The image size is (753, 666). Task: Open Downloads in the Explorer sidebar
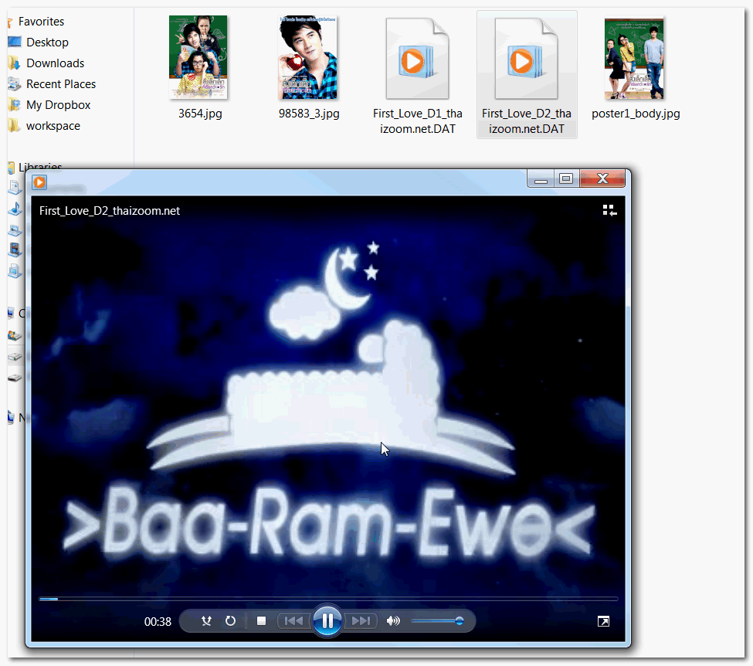click(x=55, y=63)
